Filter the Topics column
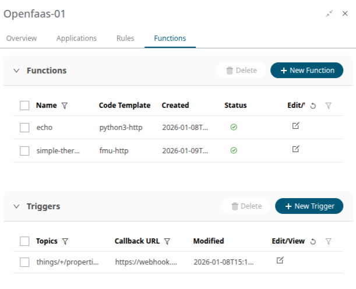 point(65,241)
